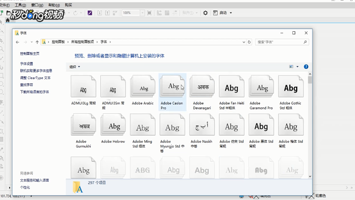This screenshot has width=355, height=200.
Task: Click the full-screen preview icon in toolbar
Action: pos(149,13)
